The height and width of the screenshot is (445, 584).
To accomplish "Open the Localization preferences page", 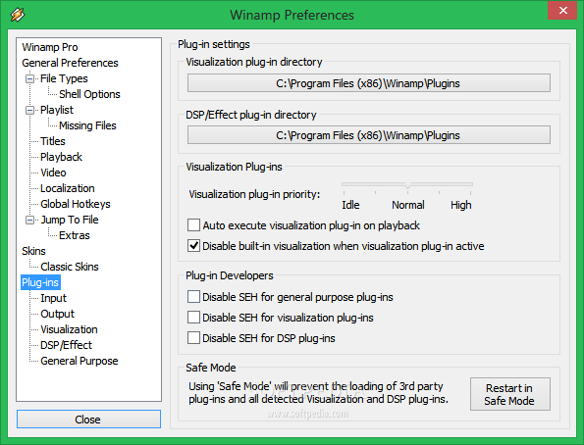I will pos(68,188).
